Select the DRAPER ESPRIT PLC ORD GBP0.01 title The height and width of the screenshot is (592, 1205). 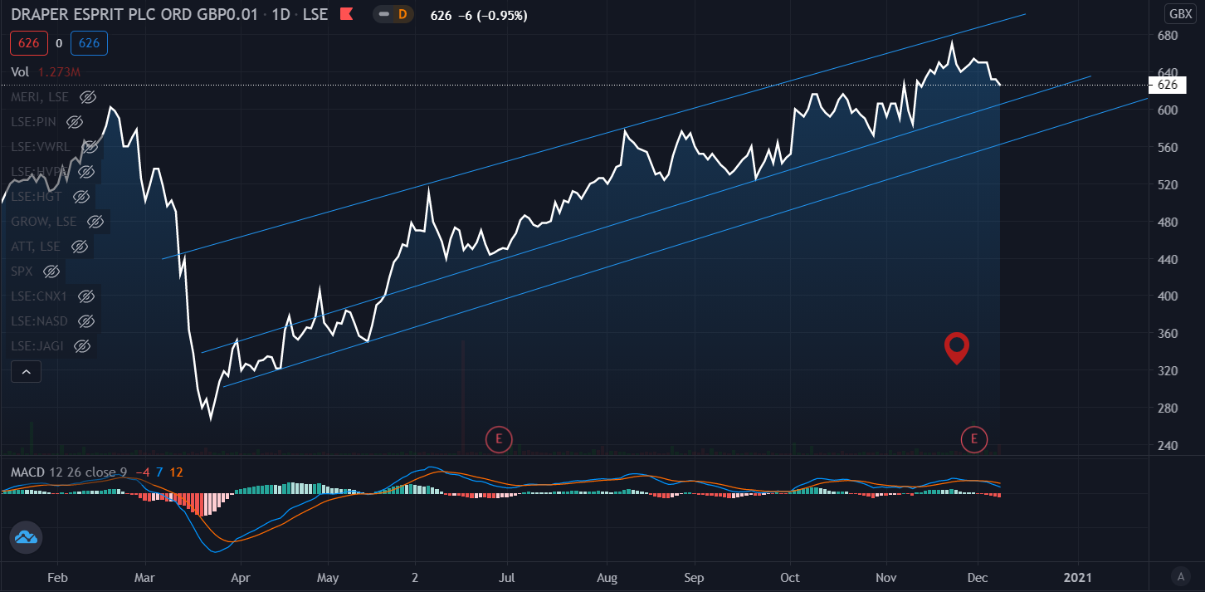pos(133,15)
